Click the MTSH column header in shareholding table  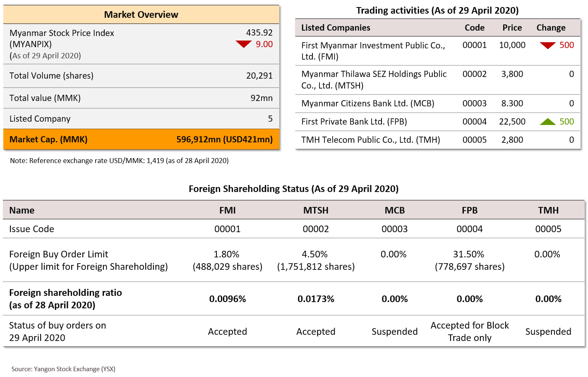(316, 210)
